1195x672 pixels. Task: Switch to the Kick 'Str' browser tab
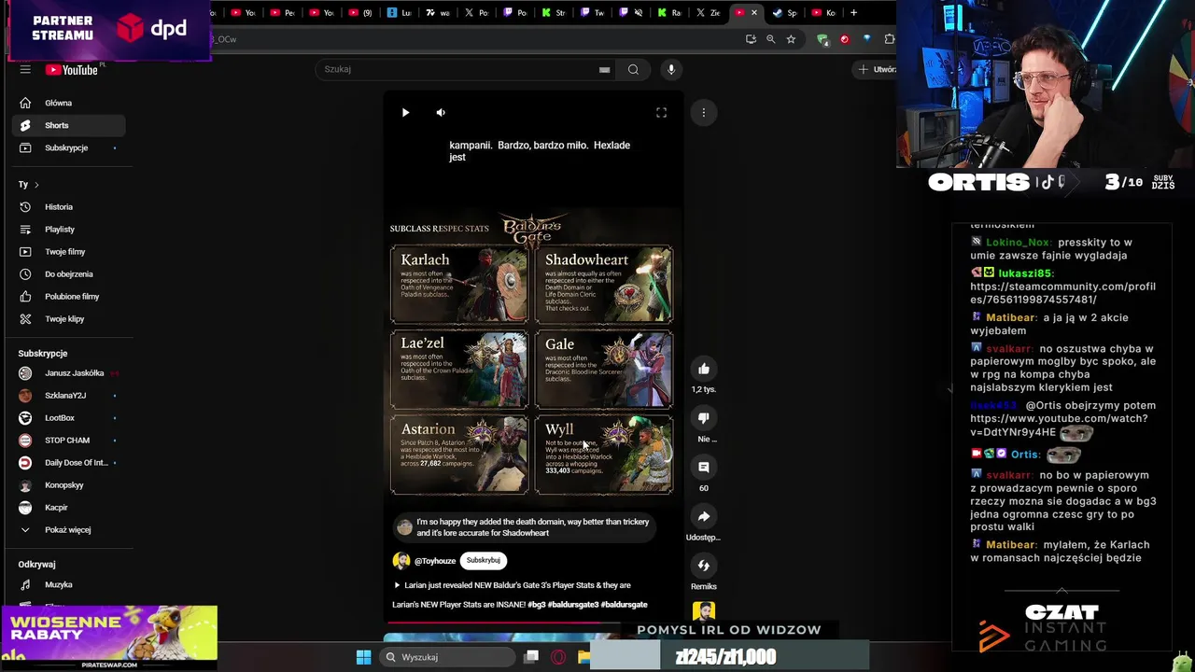[x=555, y=12]
